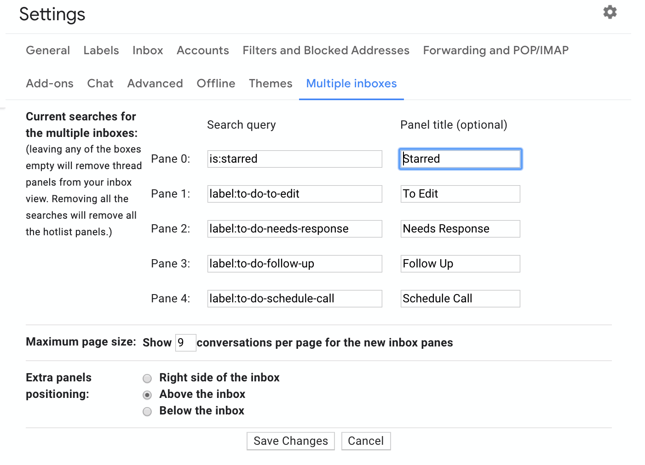The image size is (645, 465).
Task: Open Filters and Blocked Addresses tab
Action: (326, 51)
